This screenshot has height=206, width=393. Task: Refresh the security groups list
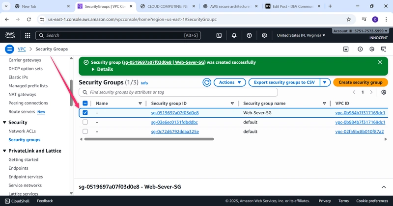(x=207, y=82)
